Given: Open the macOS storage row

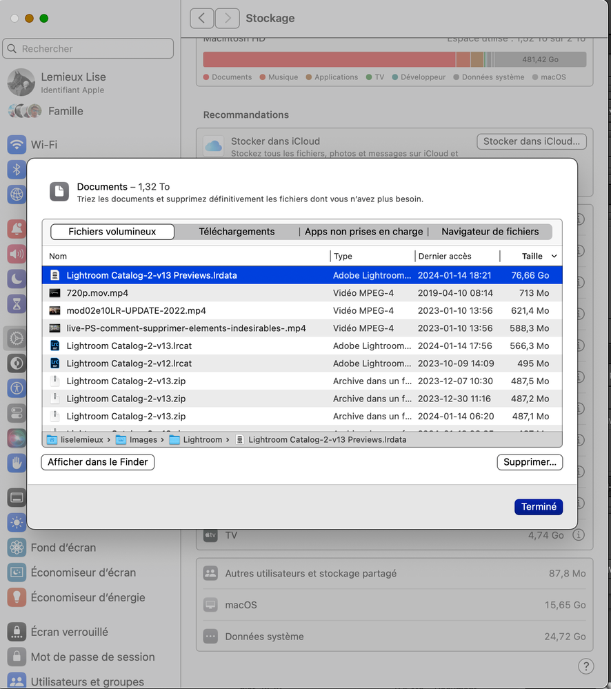Looking at the screenshot, I should coord(394,605).
